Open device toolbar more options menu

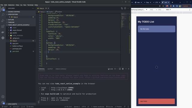[190, 10]
